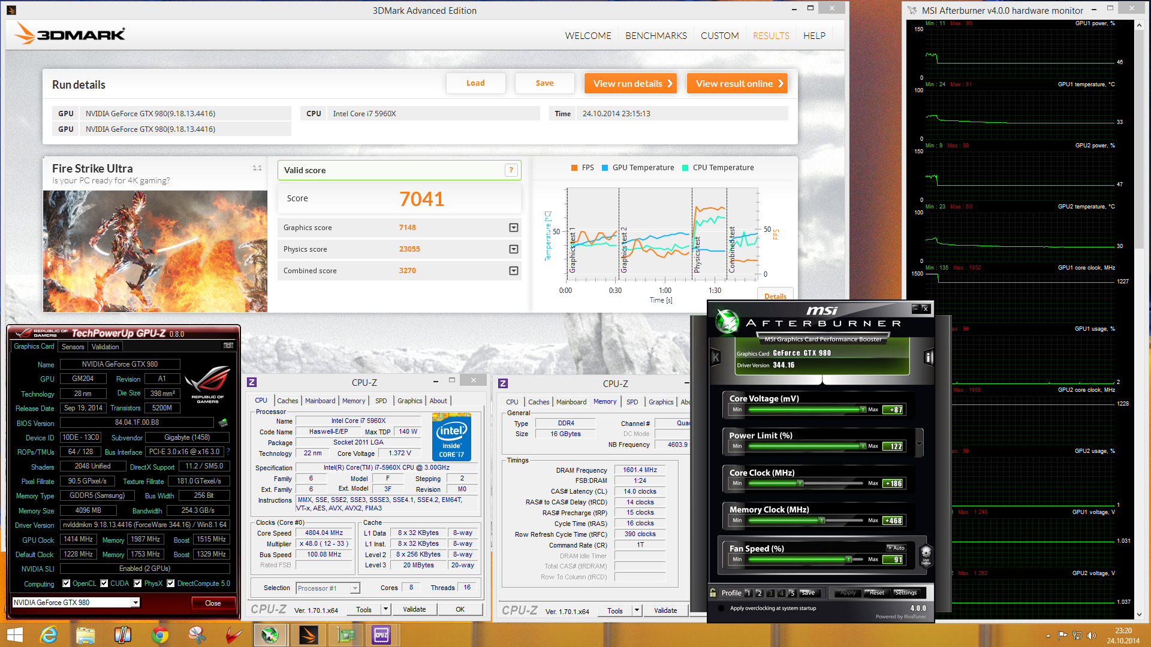The width and height of the screenshot is (1151, 647).
Task: Show hidden tray icons arrow
Action: tap(1048, 636)
